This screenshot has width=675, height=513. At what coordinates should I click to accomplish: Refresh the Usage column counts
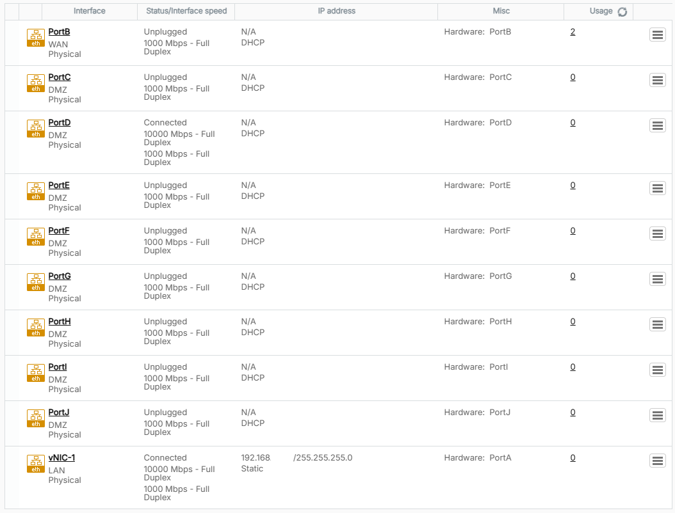[622, 12]
